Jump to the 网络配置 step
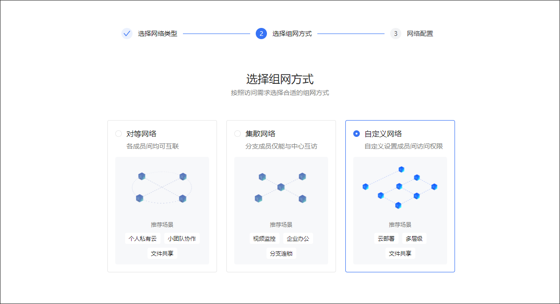This screenshot has width=560, height=304. click(x=420, y=34)
